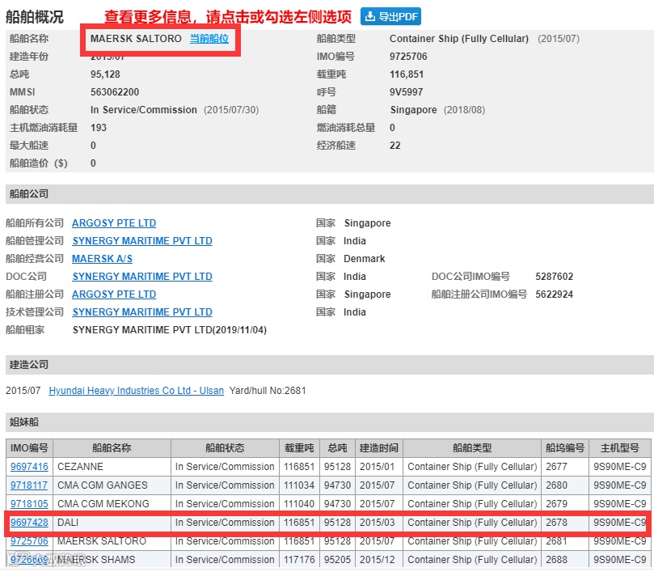Click the IMO编号 column header
The height and width of the screenshot is (572, 654).
click(29, 448)
